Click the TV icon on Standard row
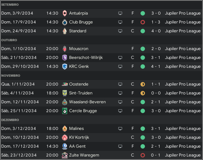Screen dimensions: 203x160 tap(120, 31)
